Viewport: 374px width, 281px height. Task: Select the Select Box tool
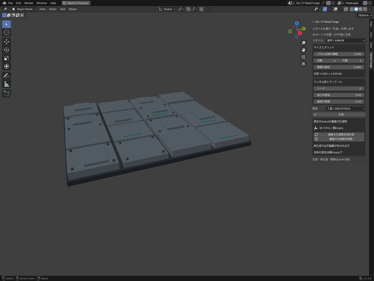7,24
